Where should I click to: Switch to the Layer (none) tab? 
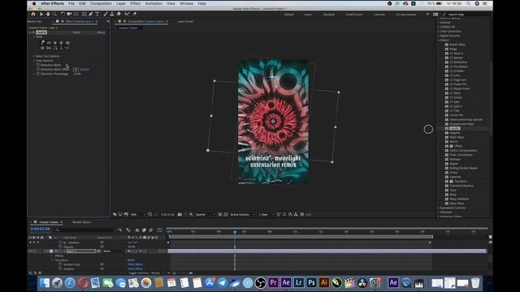pyautogui.click(x=185, y=22)
